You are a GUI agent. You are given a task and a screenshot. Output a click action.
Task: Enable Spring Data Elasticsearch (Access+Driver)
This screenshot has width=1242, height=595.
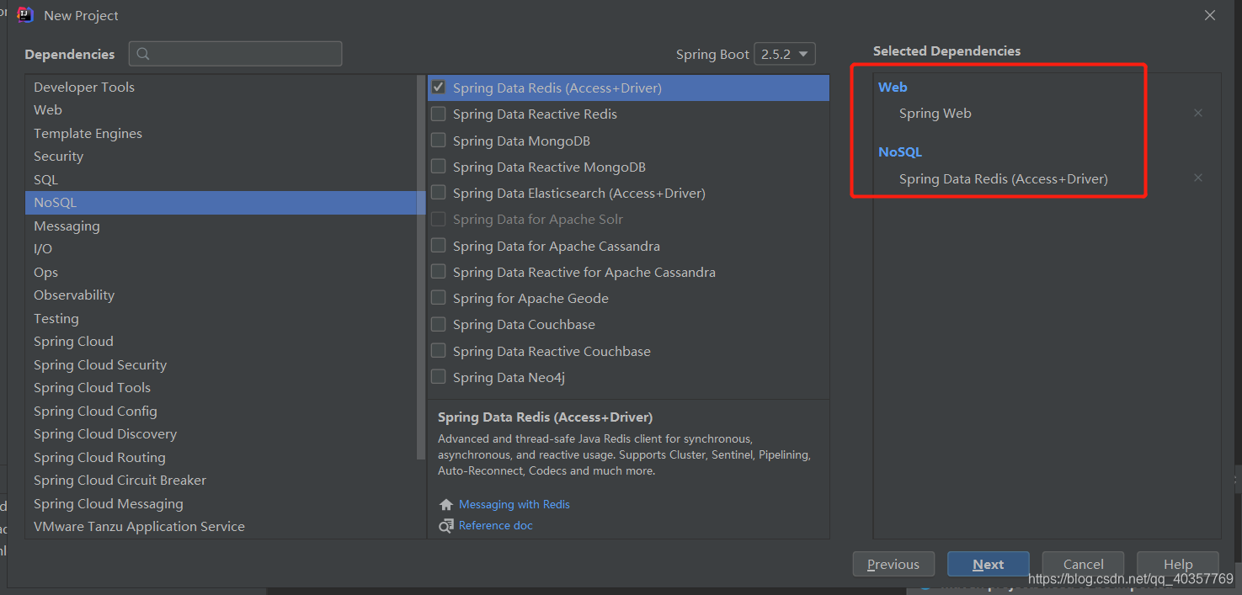[x=439, y=193]
